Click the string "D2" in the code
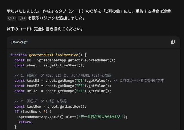Image resolution: width=184 pixels, height=130 pixels. click(80, 81)
